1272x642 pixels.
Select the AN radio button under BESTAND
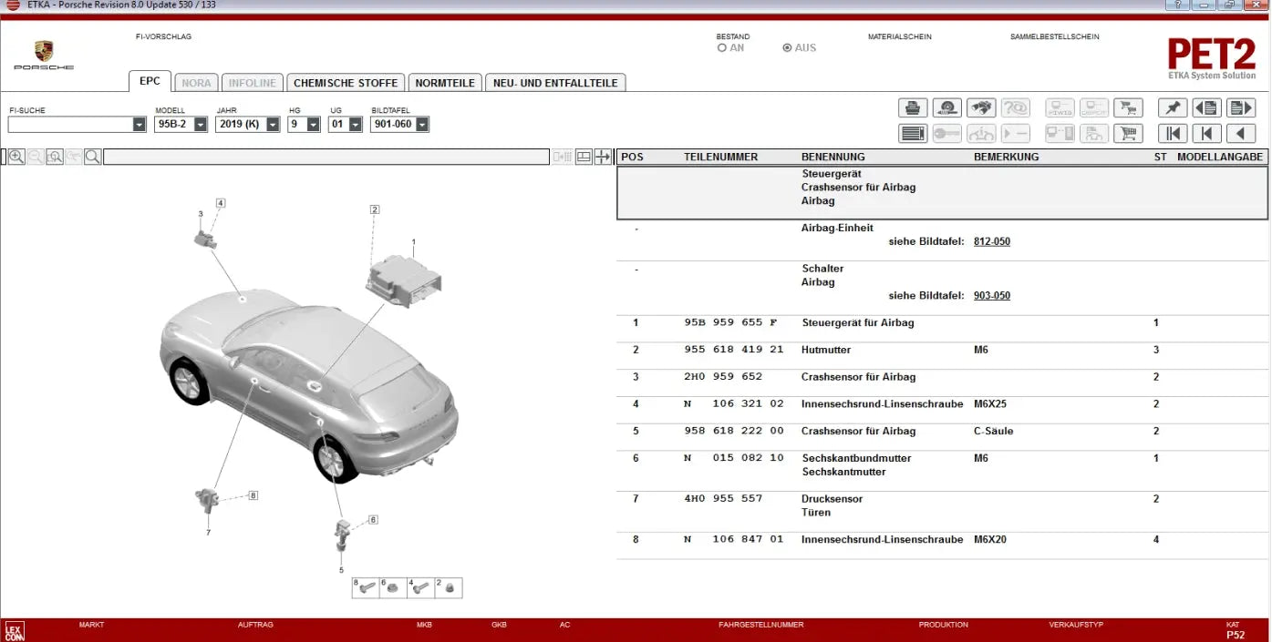[x=721, y=47]
